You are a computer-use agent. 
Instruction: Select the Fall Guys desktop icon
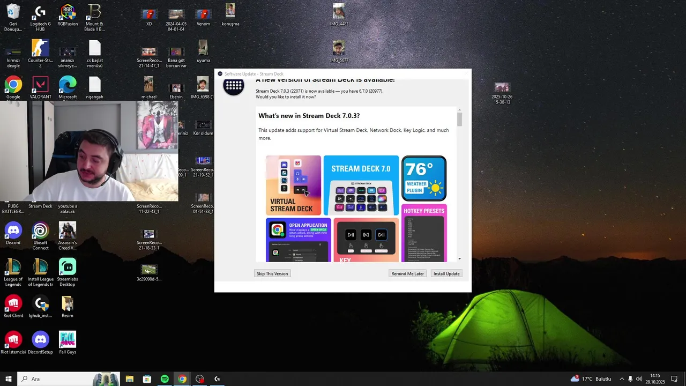(x=68, y=343)
